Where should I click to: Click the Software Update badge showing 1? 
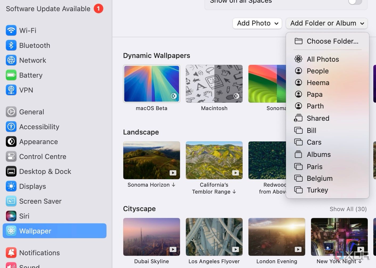point(98,9)
